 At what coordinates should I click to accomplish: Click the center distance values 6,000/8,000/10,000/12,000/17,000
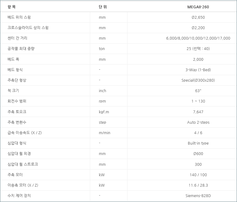[198, 38]
